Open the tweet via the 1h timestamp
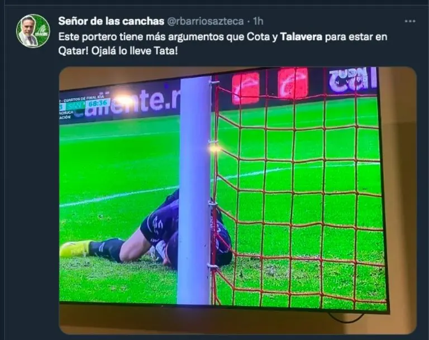The image size is (429, 340). pyautogui.click(x=258, y=21)
